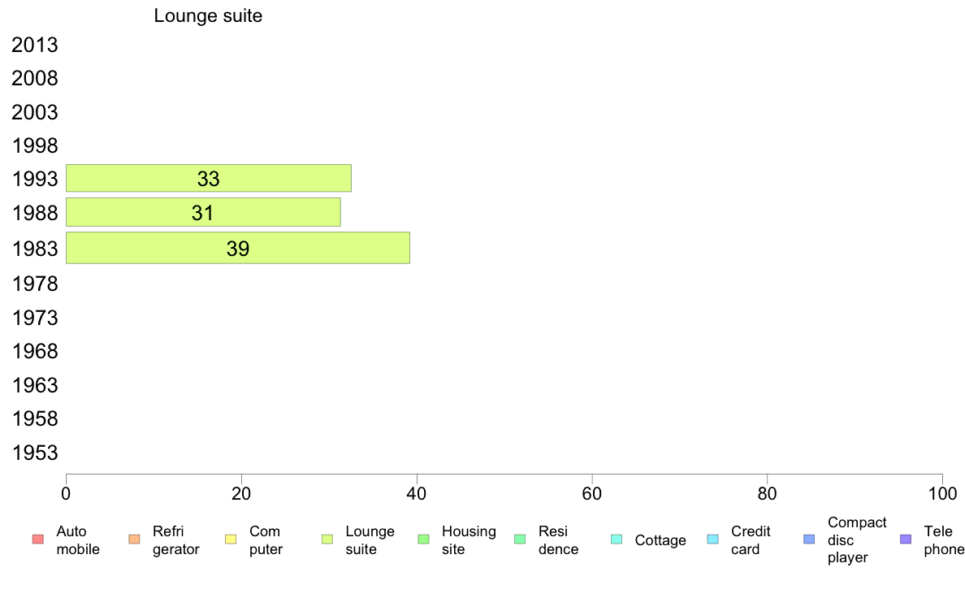Click the Telephone legend label text
Screen dimensions: 965x598
click(944, 540)
